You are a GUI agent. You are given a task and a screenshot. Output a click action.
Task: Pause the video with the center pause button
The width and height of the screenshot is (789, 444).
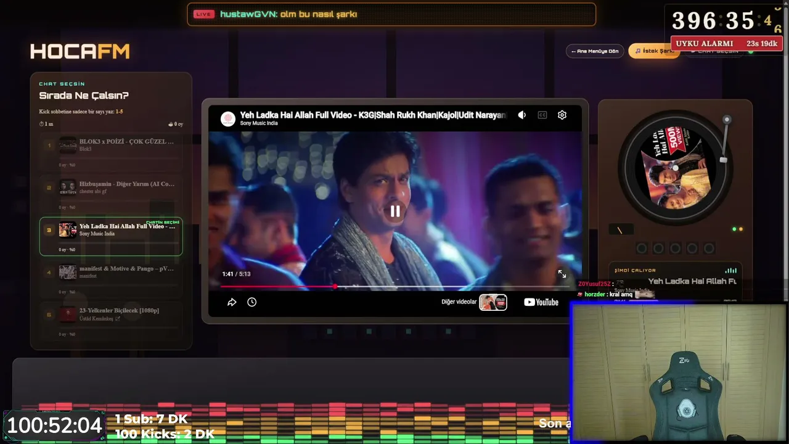pyautogui.click(x=394, y=212)
